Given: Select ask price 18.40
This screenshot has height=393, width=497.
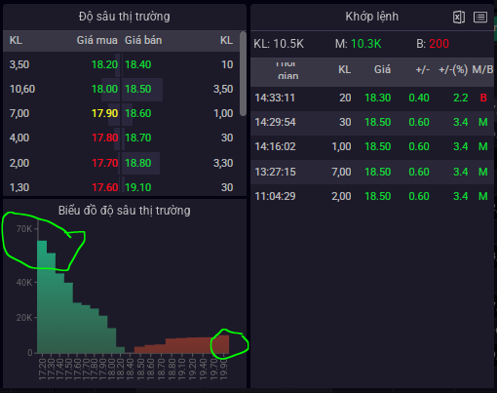Looking at the screenshot, I should click(x=138, y=64).
